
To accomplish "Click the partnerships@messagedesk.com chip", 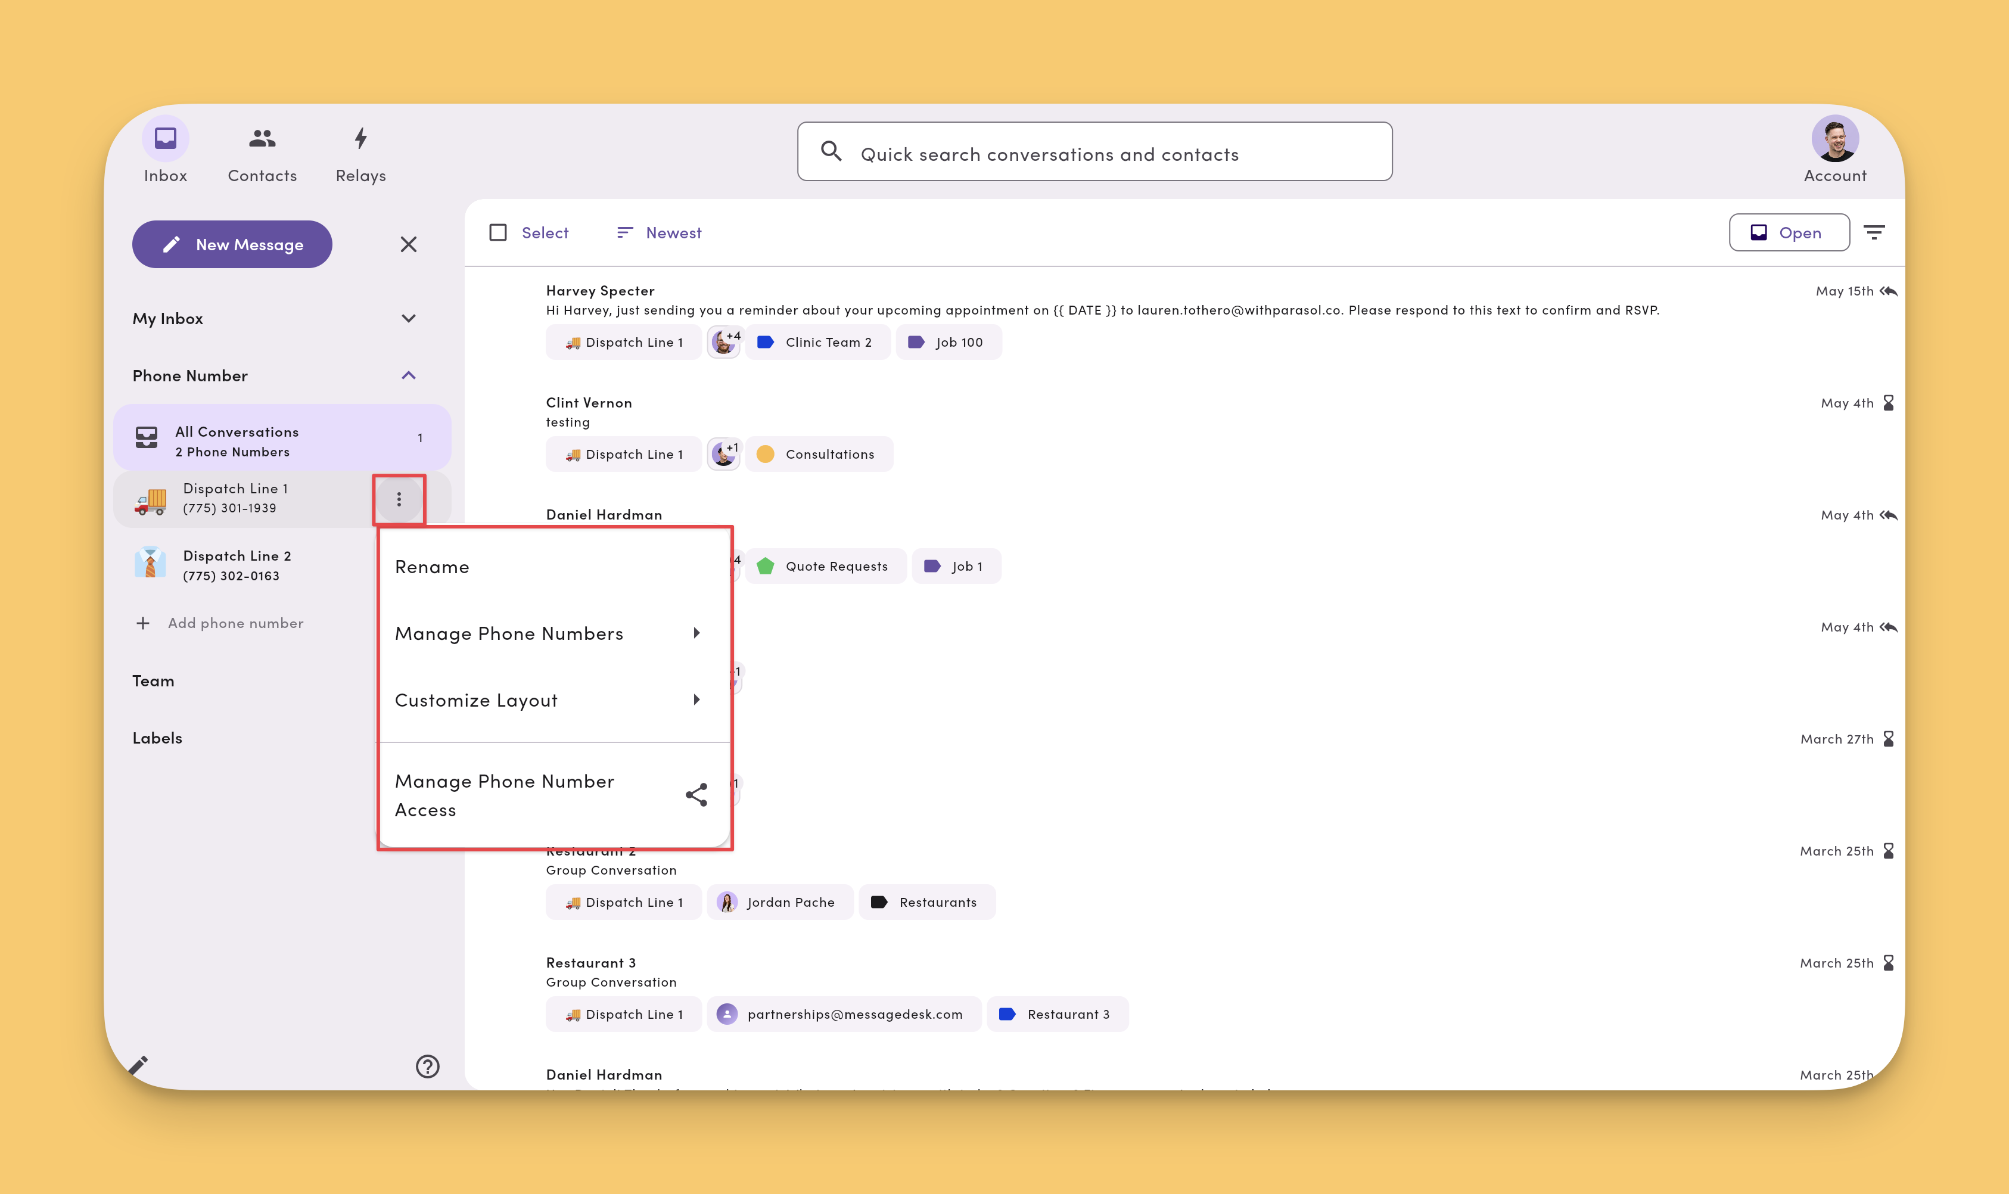I will click(x=844, y=1014).
